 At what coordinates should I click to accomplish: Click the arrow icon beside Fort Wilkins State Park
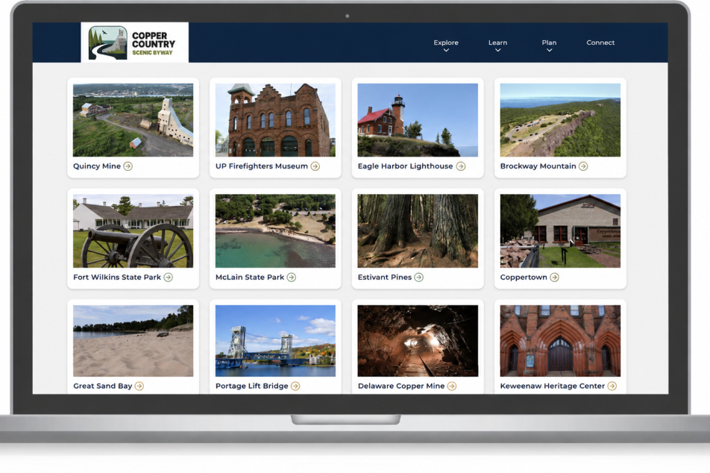(168, 278)
